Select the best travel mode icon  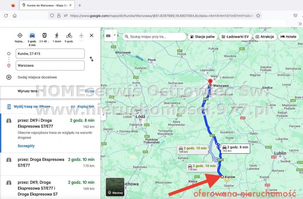point(20,36)
